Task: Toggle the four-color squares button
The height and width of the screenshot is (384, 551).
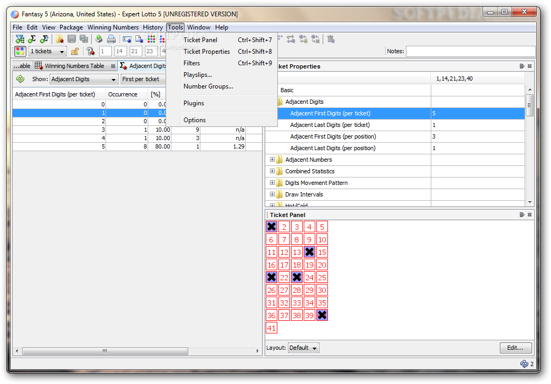Action: tap(20, 51)
